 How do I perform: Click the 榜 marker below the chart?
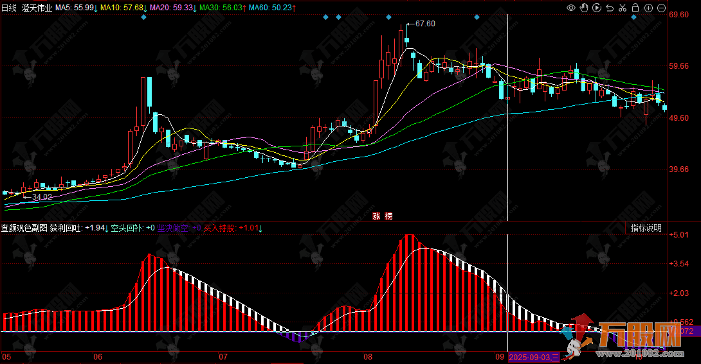pyautogui.click(x=388, y=216)
